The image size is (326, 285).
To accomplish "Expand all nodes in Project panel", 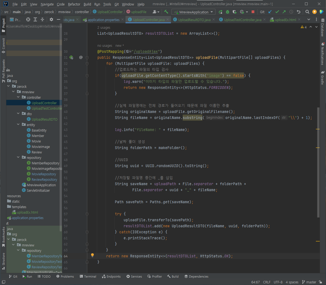I will pos(35,19).
